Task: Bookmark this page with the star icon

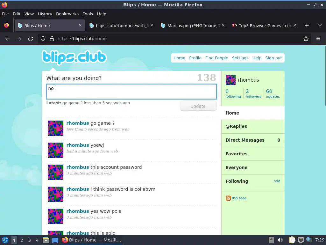Action: pos(306,39)
